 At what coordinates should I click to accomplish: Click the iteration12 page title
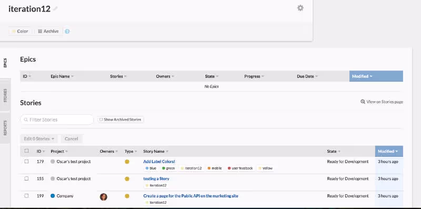coord(29,9)
